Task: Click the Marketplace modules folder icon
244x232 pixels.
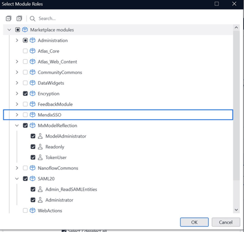Action: (25, 30)
